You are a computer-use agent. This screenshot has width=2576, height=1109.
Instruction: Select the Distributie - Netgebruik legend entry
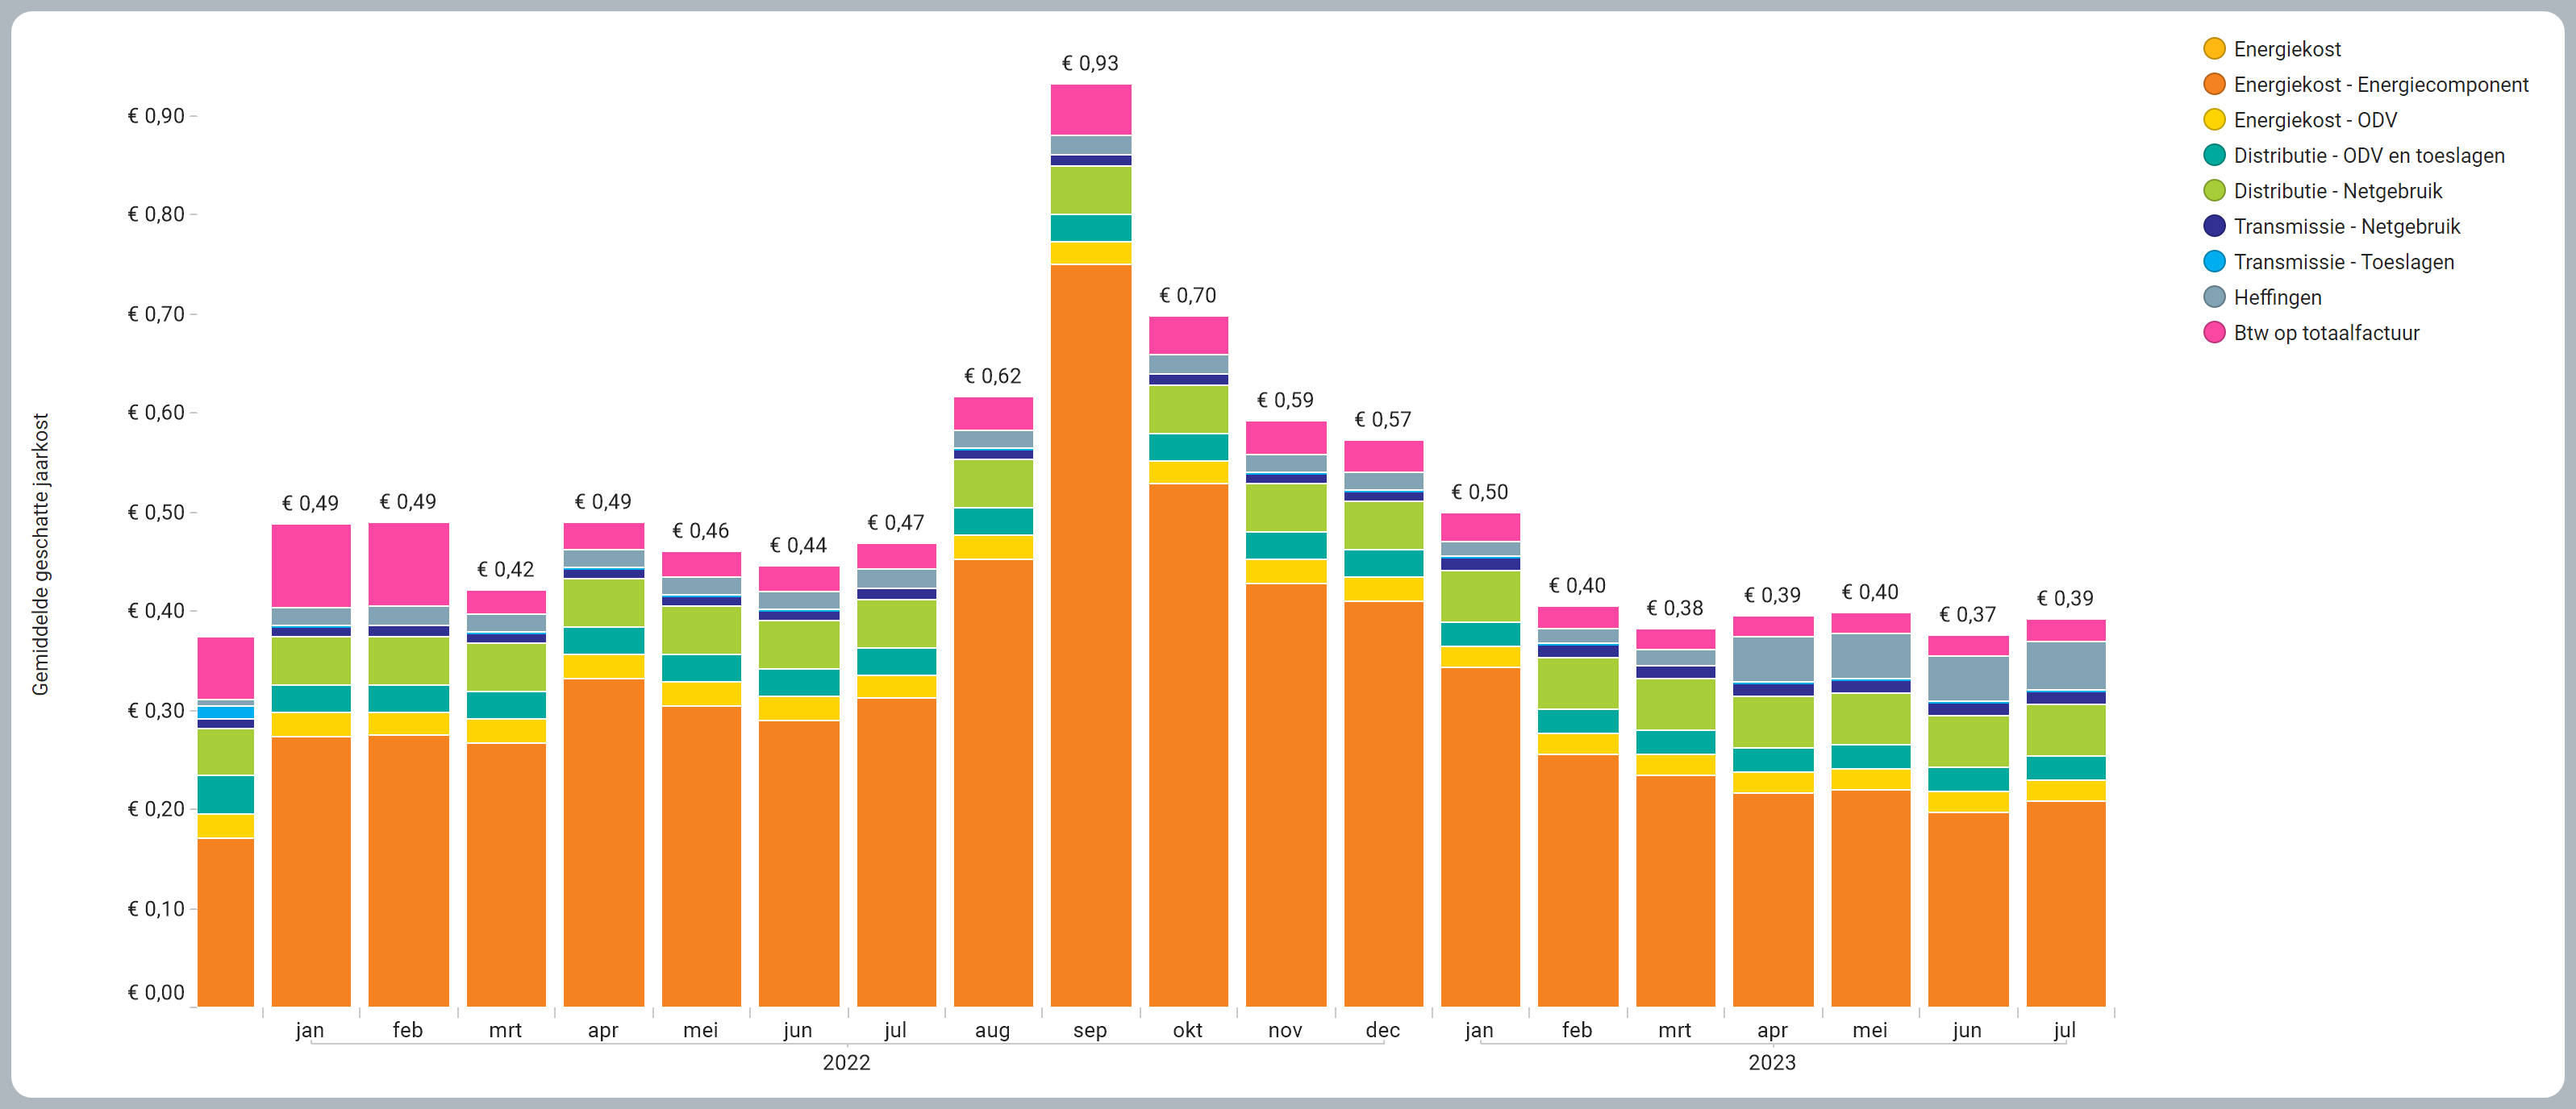coord(2323,191)
